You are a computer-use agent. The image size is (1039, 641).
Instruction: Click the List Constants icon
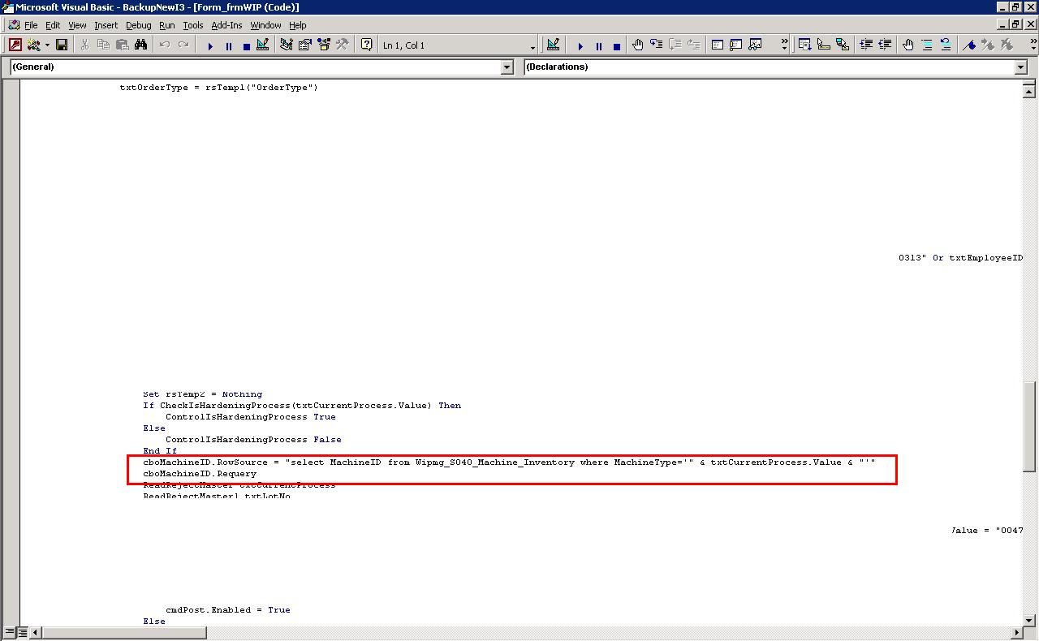pyautogui.click(x=824, y=45)
